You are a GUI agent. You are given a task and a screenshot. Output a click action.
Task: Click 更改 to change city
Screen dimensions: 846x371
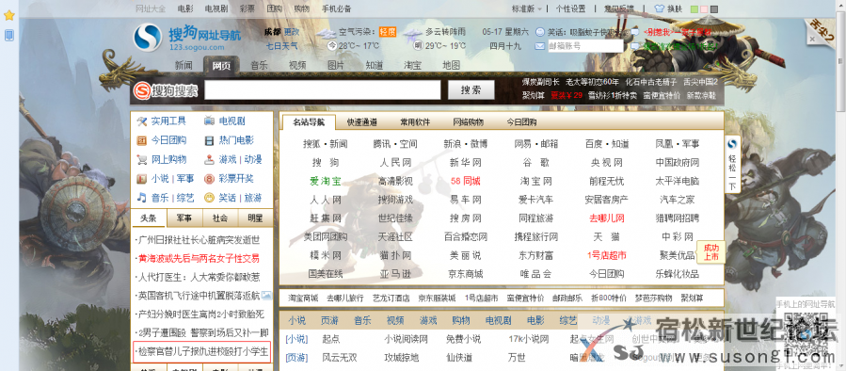pyautogui.click(x=292, y=32)
